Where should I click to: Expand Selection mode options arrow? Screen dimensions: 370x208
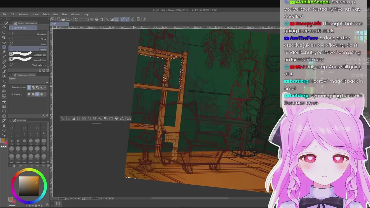(45, 87)
